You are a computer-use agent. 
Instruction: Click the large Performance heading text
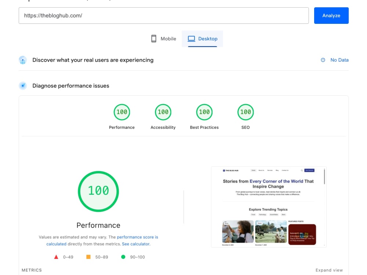coord(98,225)
